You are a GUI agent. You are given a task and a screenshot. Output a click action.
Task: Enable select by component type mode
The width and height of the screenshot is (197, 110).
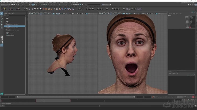tap(35, 5)
